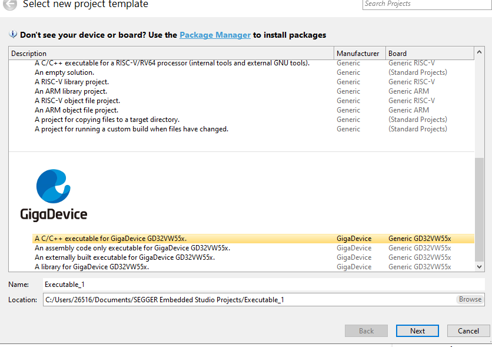Image resolution: width=492 pixels, height=347 pixels.
Task: Select 'A RISC-V object file project.' row
Action: pos(253,101)
